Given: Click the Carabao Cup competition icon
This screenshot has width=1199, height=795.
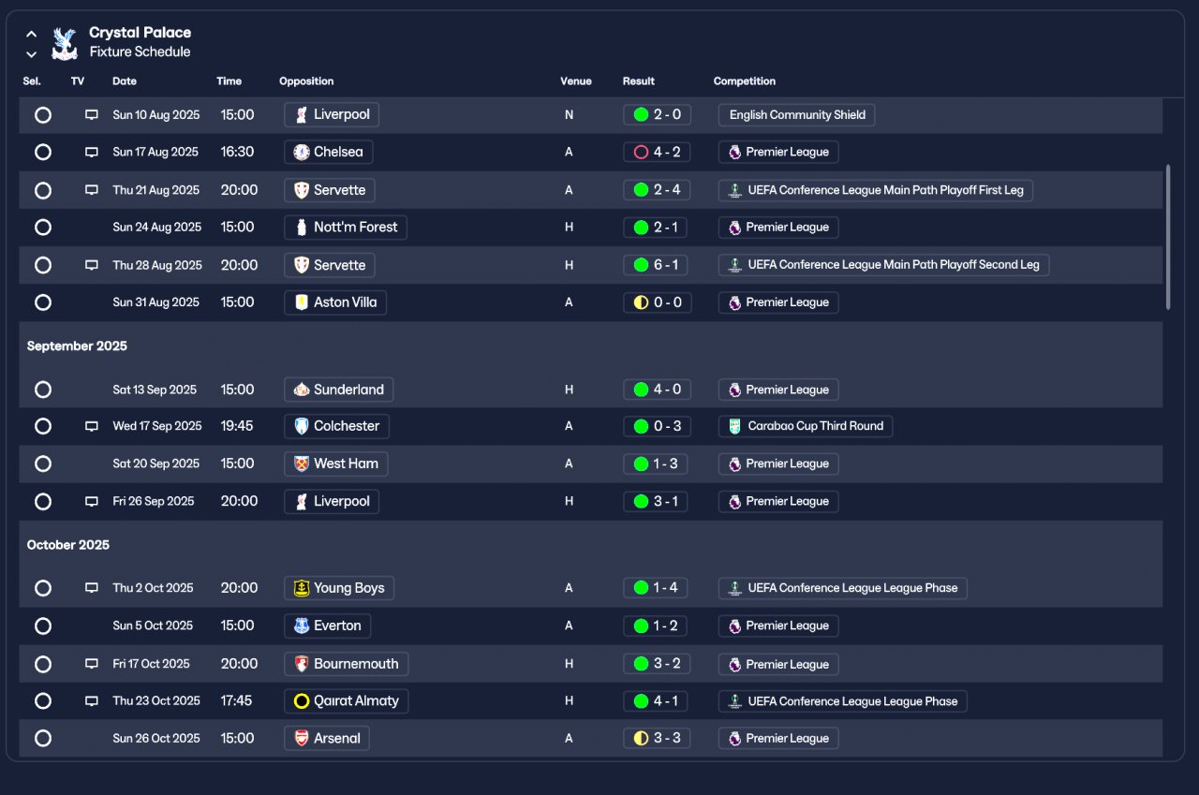Looking at the screenshot, I should tap(734, 426).
